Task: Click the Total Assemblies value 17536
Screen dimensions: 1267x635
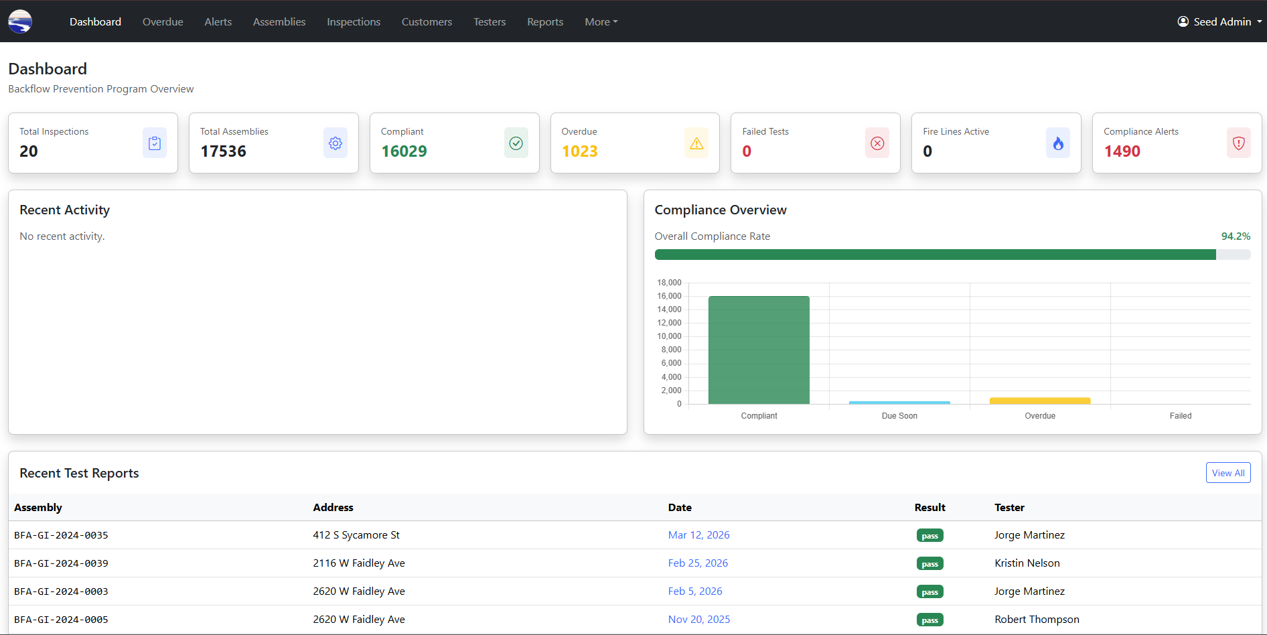Action: pyautogui.click(x=223, y=151)
